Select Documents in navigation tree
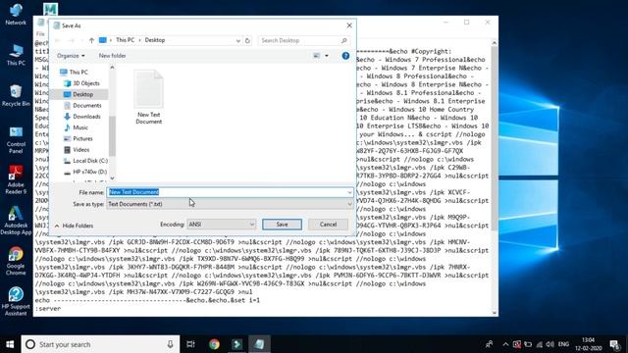The height and width of the screenshot is (353, 628). pos(87,106)
